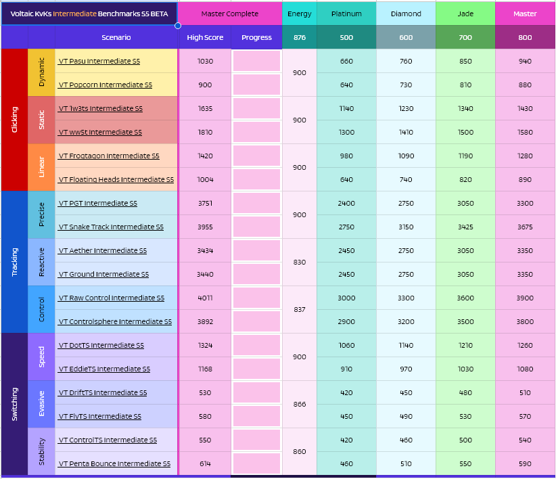Select the high score cell 614 for Penta Bounce
Screen dimensions: 556x479
[x=205, y=463]
